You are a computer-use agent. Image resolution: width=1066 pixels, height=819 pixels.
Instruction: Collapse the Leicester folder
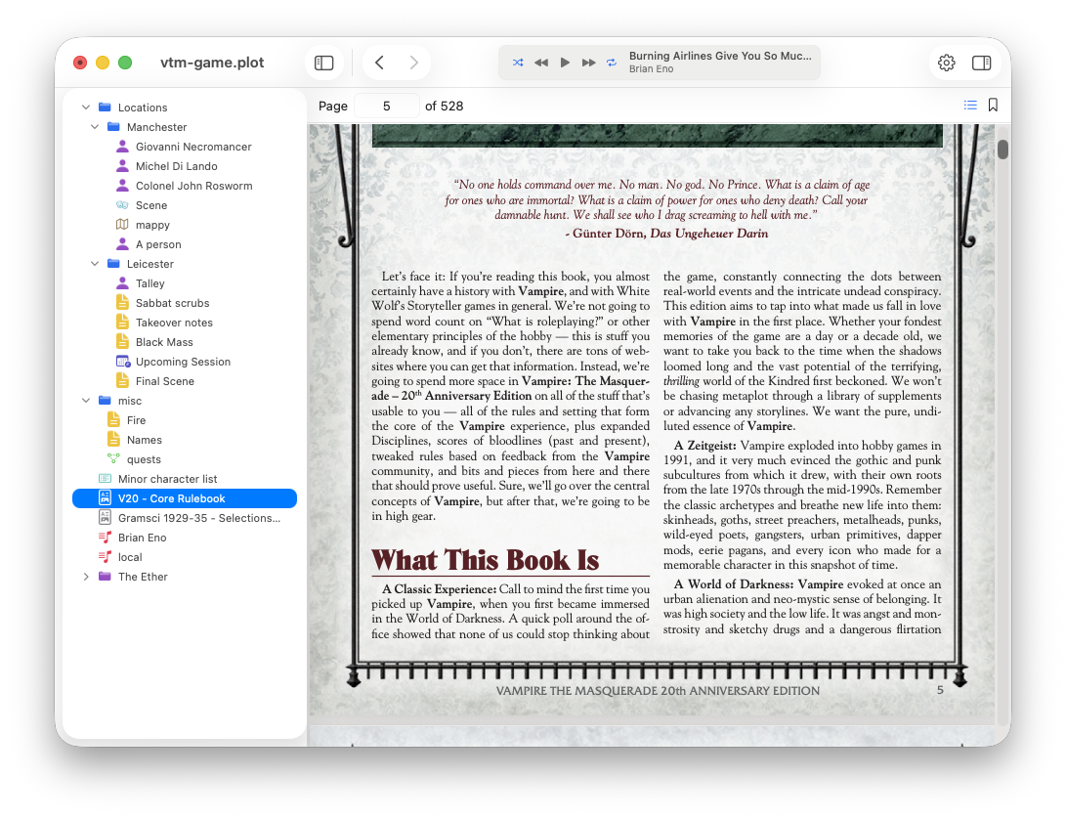(x=95, y=264)
